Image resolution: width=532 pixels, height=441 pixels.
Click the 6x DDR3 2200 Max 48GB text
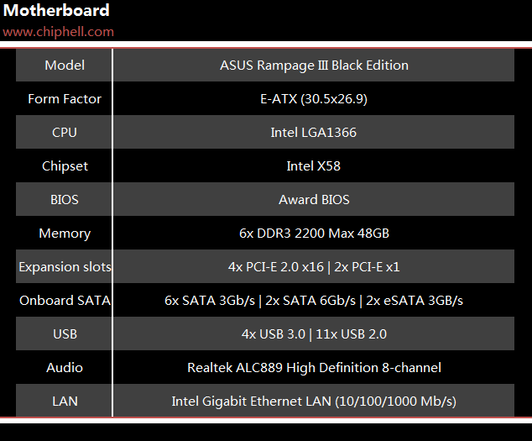pyautogui.click(x=314, y=234)
